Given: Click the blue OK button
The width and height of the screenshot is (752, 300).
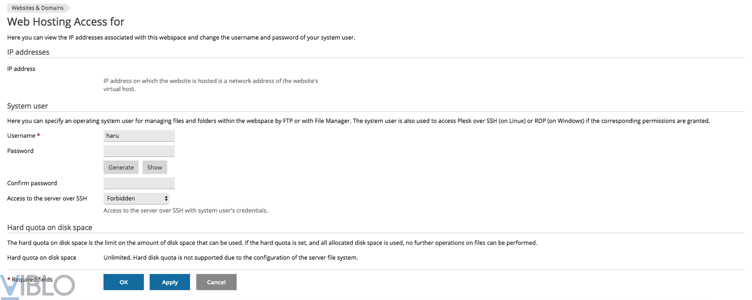Looking at the screenshot, I should tap(124, 282).
